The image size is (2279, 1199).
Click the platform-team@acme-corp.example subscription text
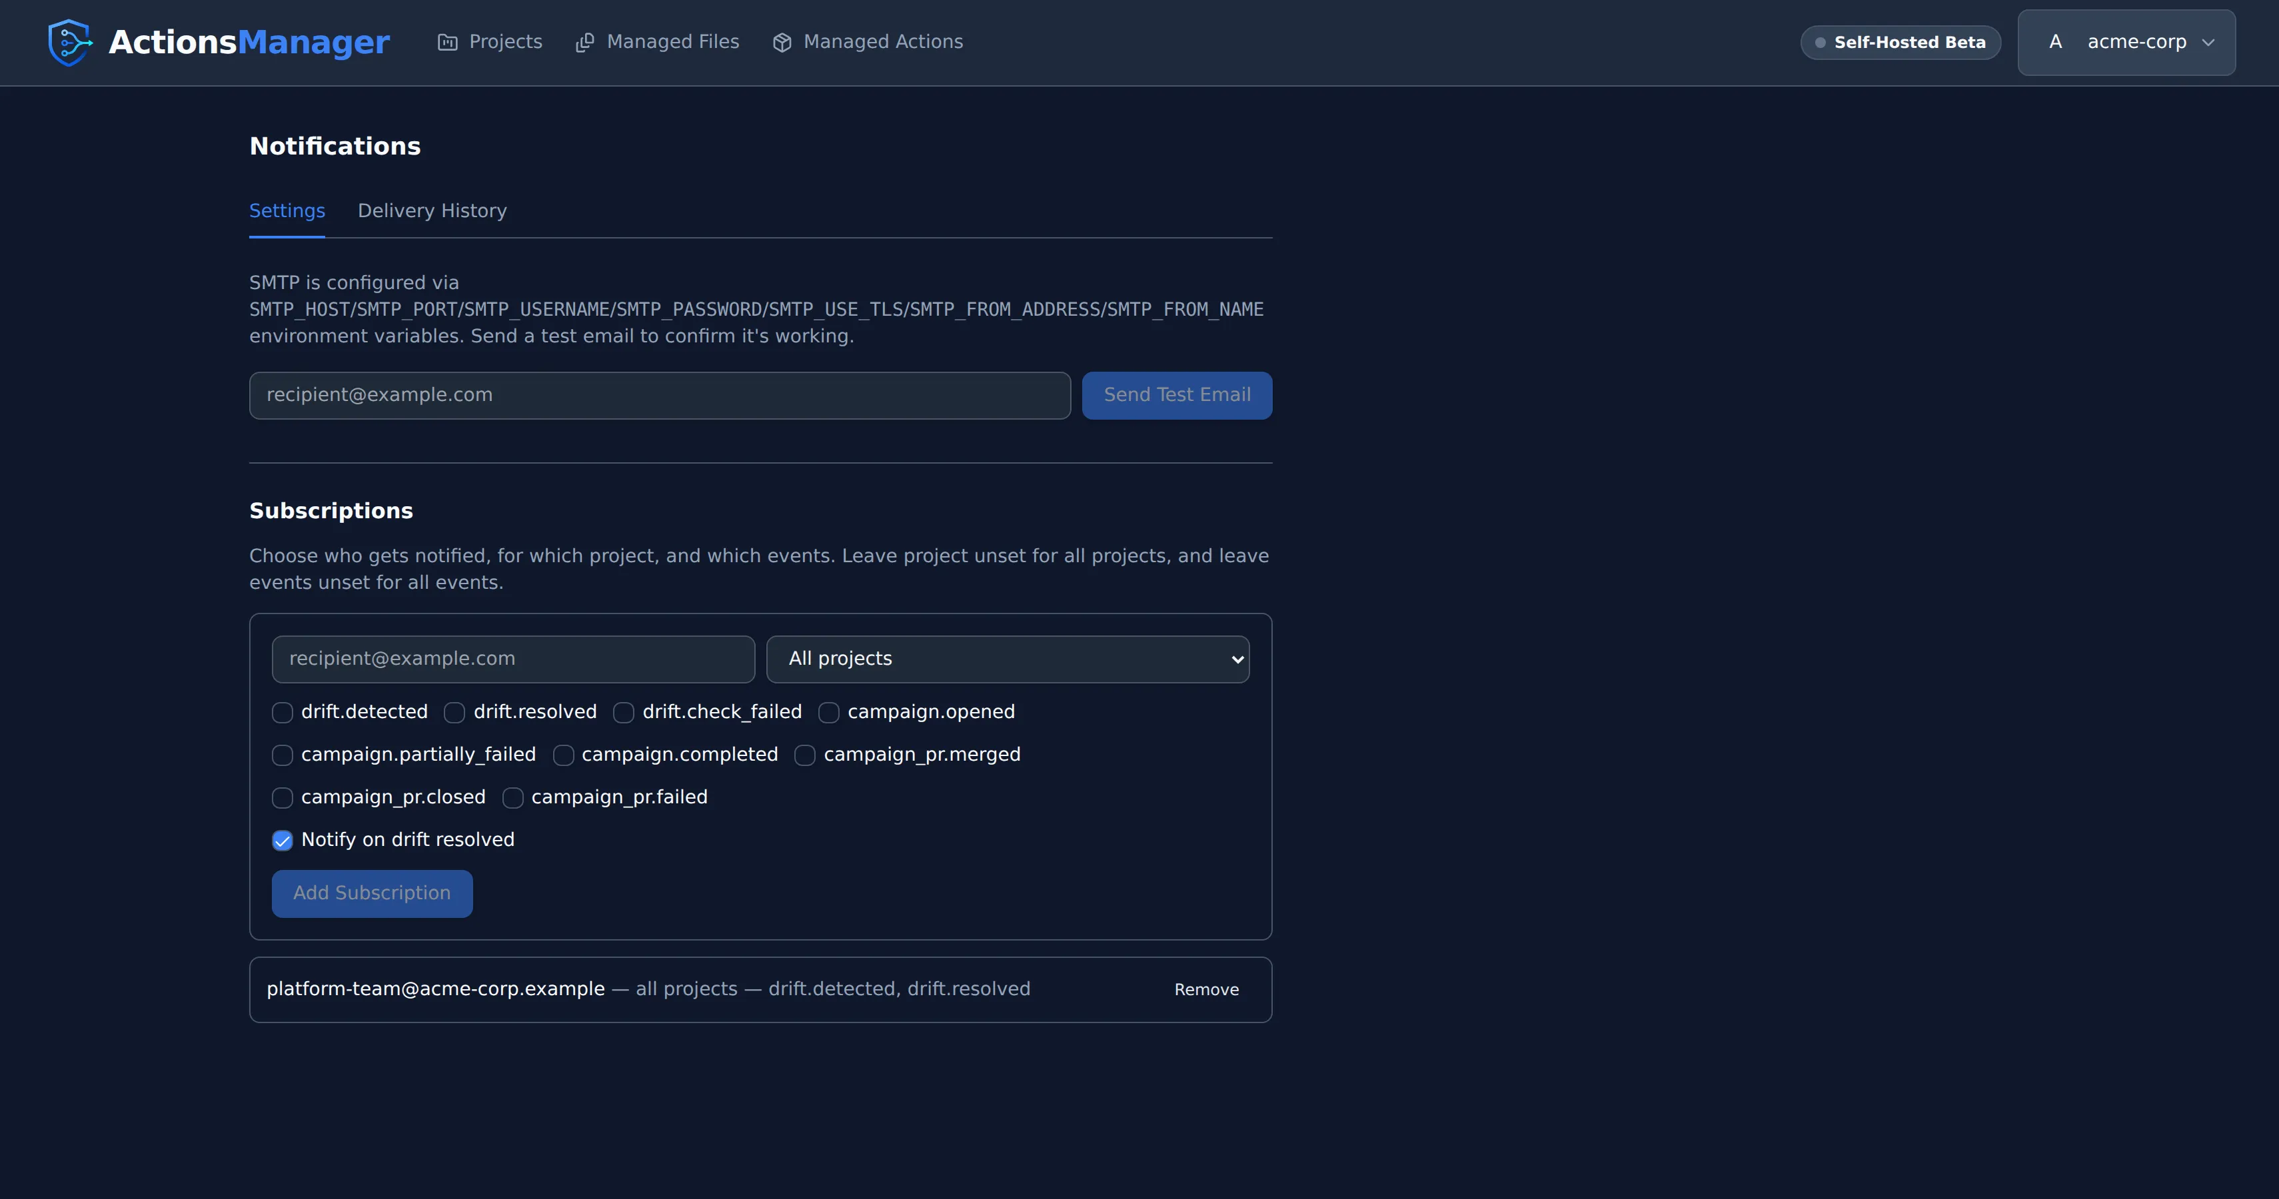click(436, 989)
